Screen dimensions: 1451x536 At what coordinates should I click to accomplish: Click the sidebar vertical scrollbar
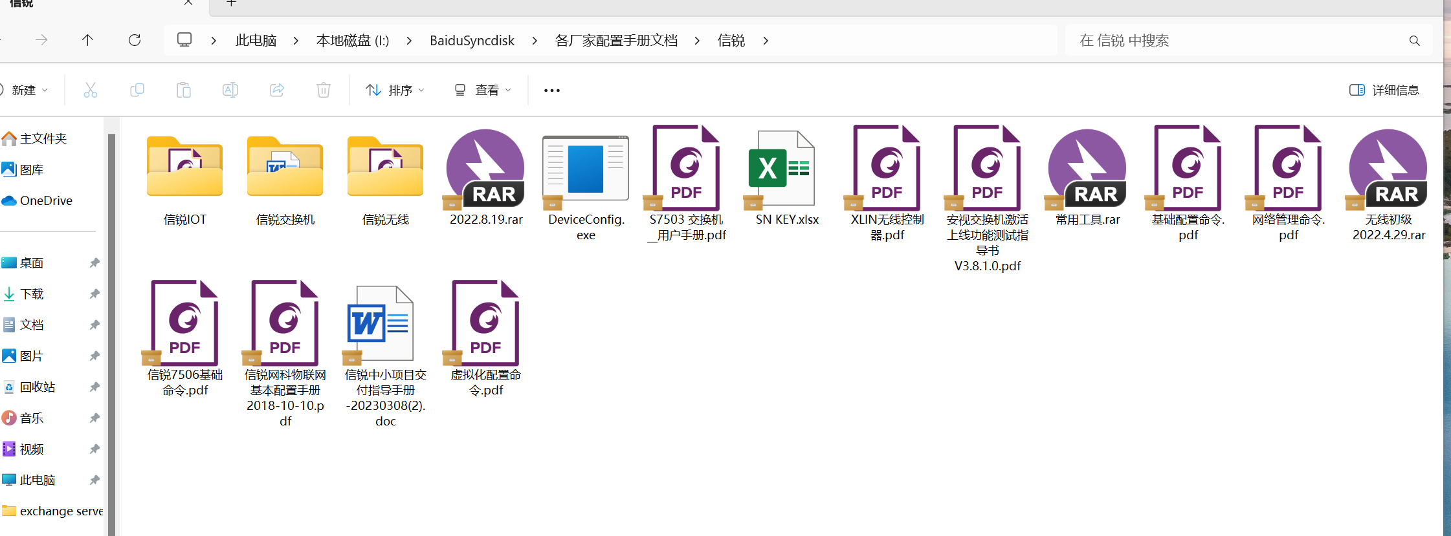(x=111, y=333)
